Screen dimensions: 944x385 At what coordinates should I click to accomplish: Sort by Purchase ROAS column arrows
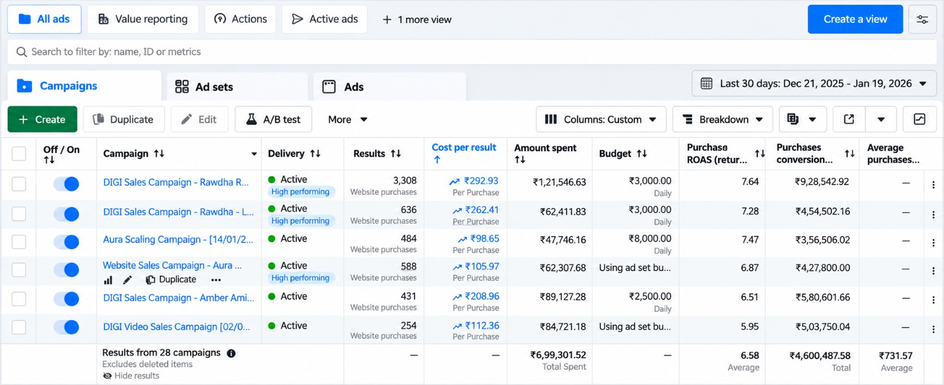(x=760, y=154)
